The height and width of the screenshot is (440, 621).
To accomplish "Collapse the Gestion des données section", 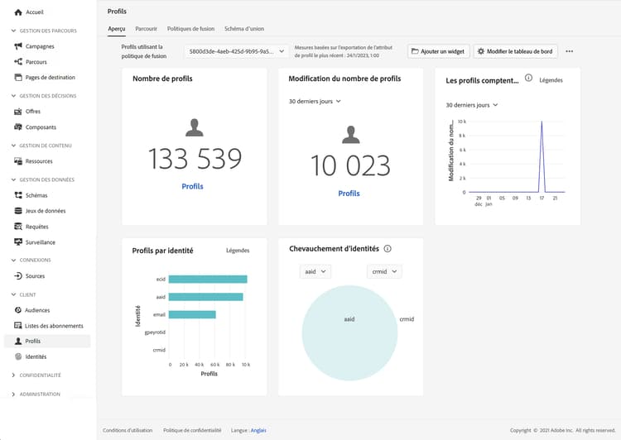I will 13,179.
